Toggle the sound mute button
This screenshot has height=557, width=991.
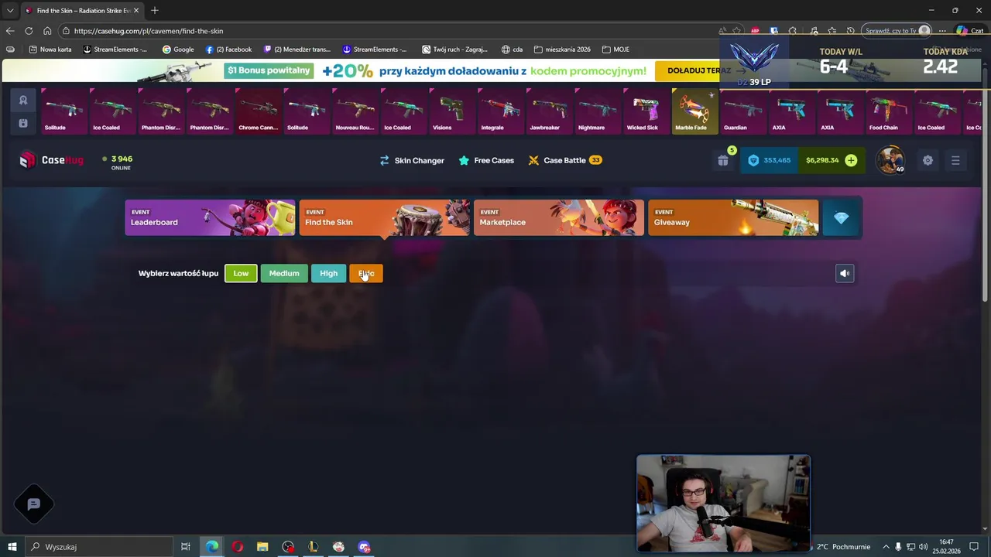tap(845, 273)
